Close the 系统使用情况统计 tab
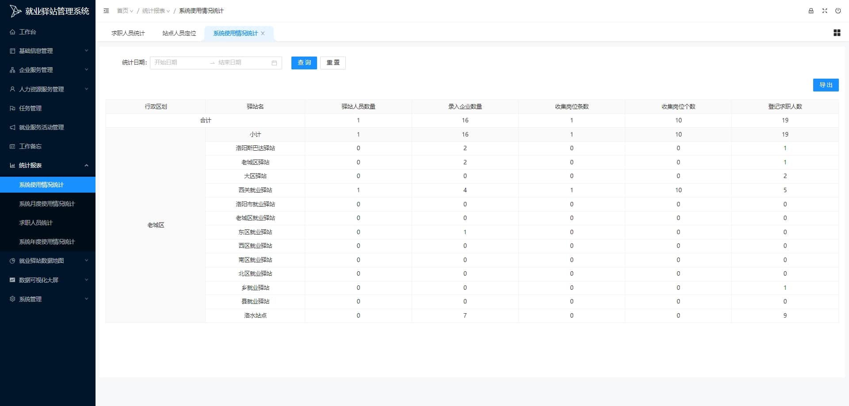The width and height of the screenshot is (849, 406). (263, 33)
